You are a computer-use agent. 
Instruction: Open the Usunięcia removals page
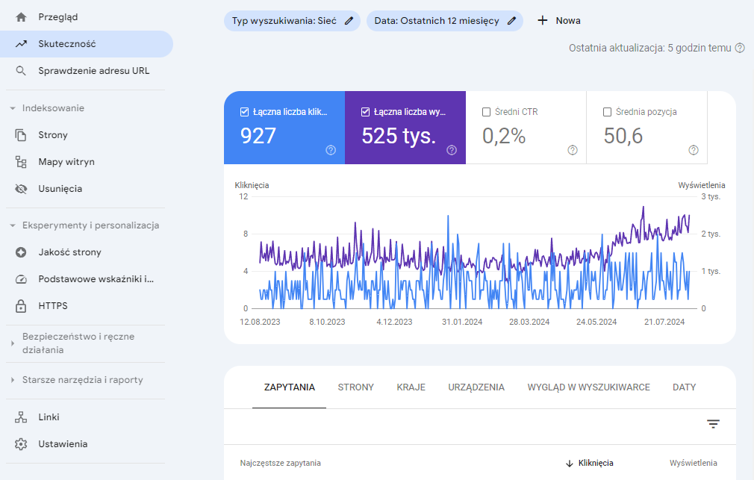click(x=60, y=189)
